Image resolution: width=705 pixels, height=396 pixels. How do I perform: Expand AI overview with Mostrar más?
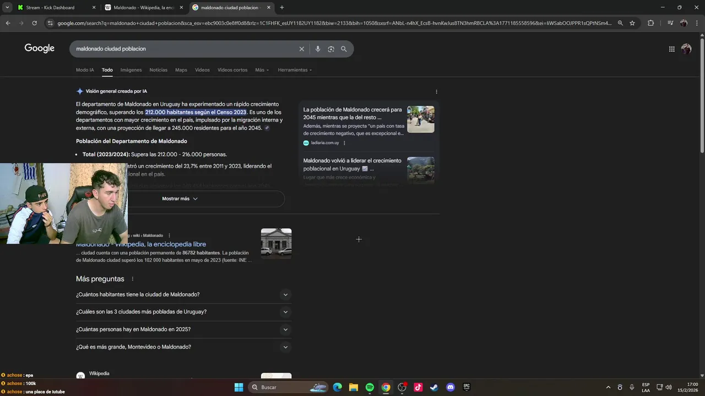[180, 199]
